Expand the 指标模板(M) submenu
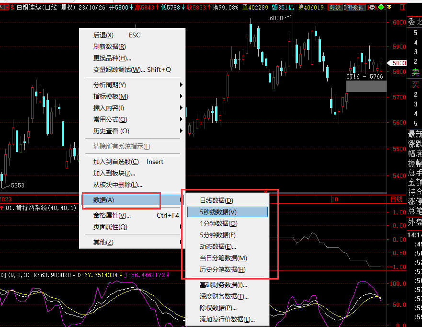The image size is (422, 327). pos(132,96)
